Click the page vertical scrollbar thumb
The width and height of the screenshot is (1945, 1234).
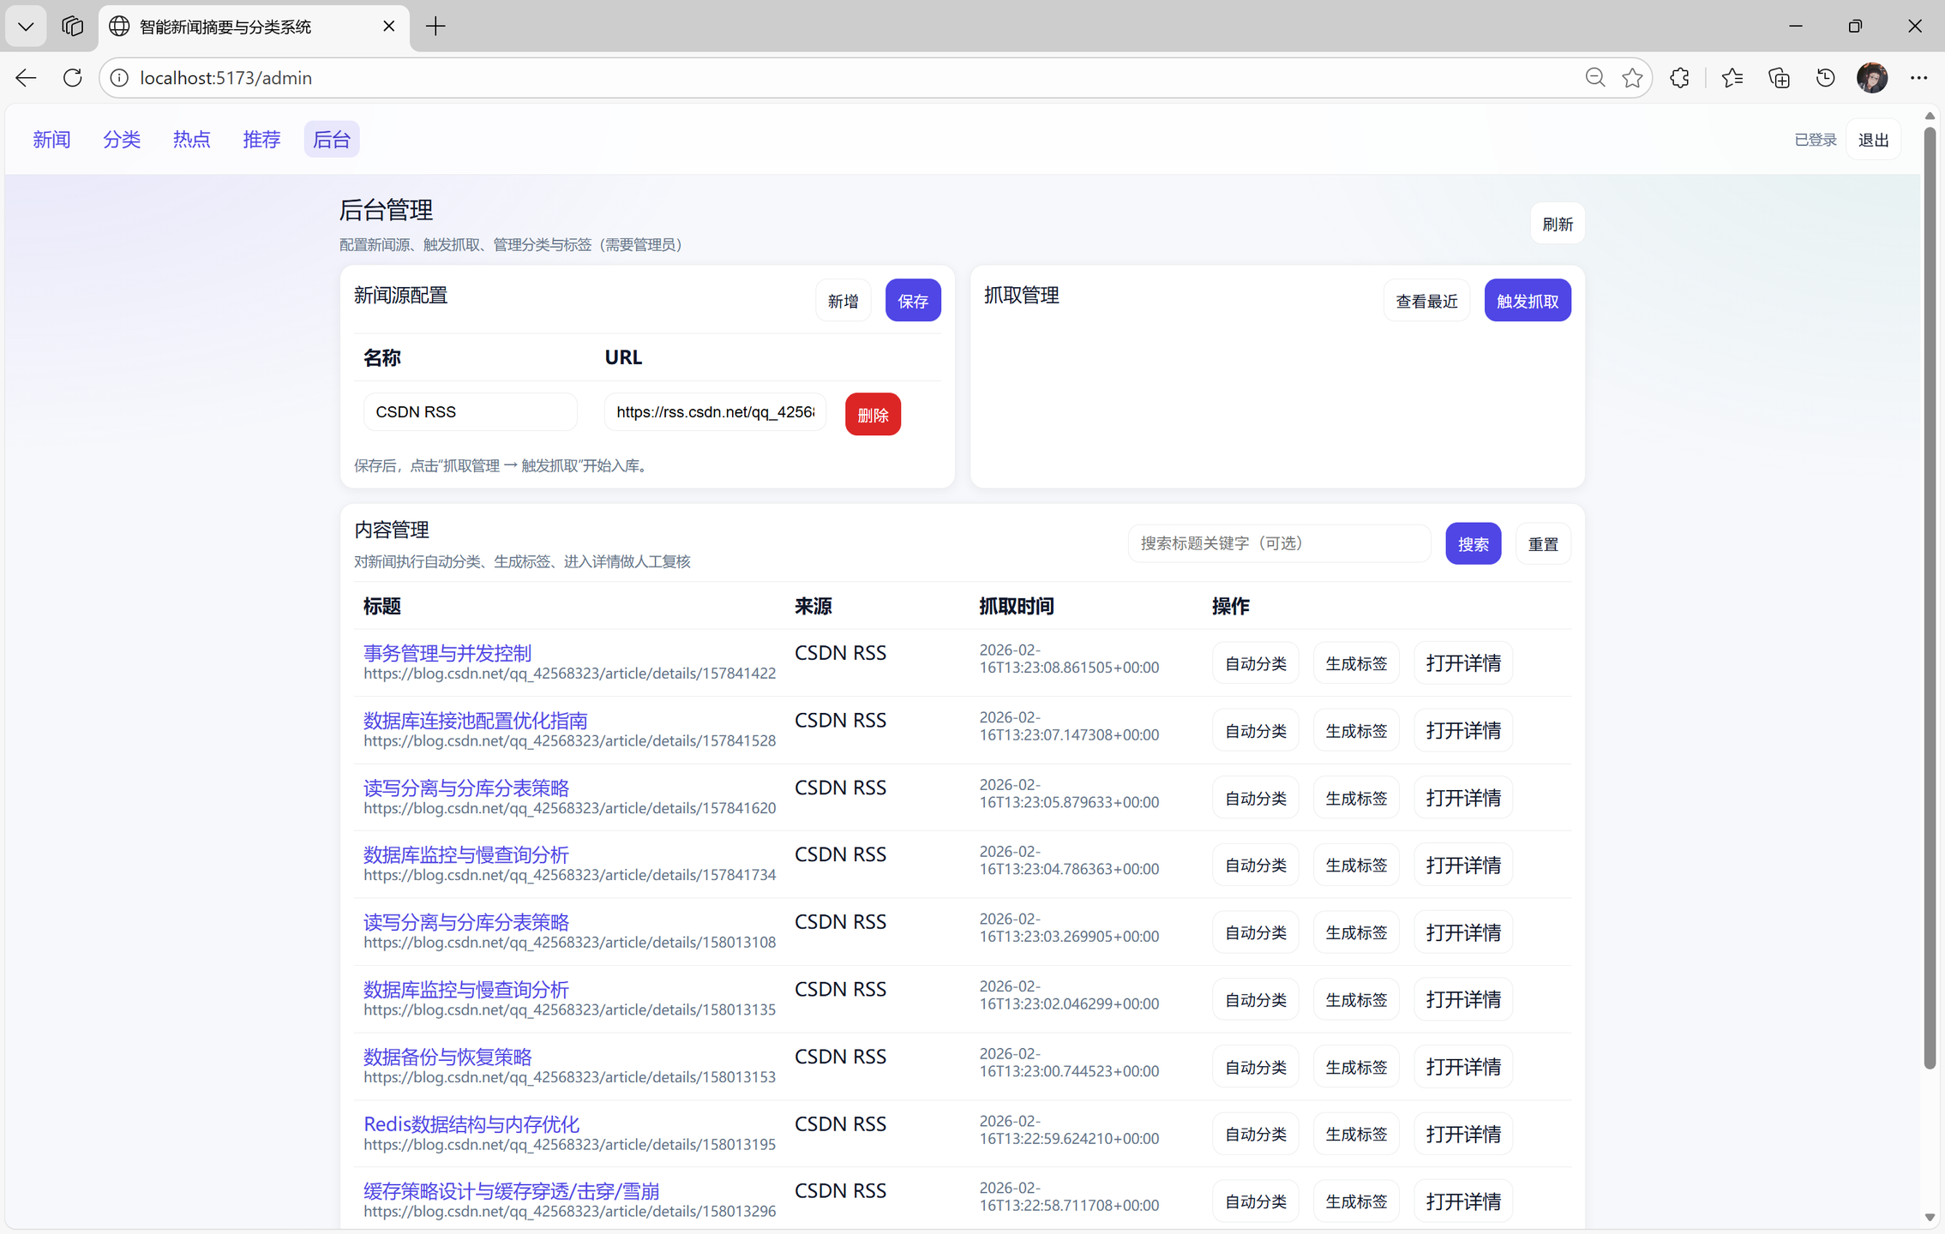(x=1929, y=600)
